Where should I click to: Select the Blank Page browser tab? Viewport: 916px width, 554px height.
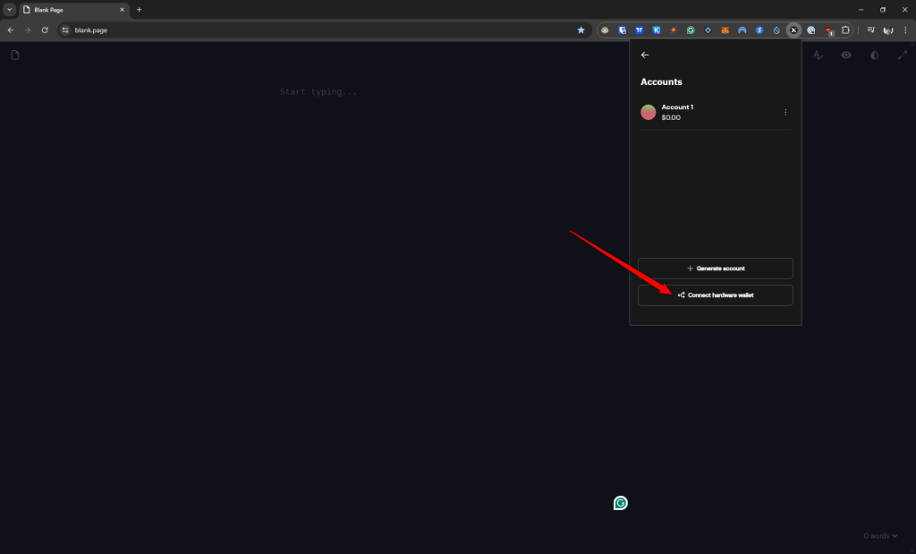coord(72,9)
